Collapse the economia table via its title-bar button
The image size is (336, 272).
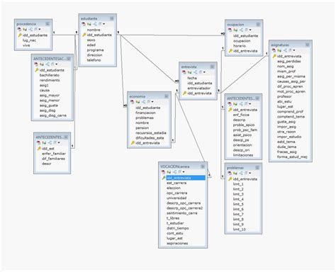(x=167, y=96)
